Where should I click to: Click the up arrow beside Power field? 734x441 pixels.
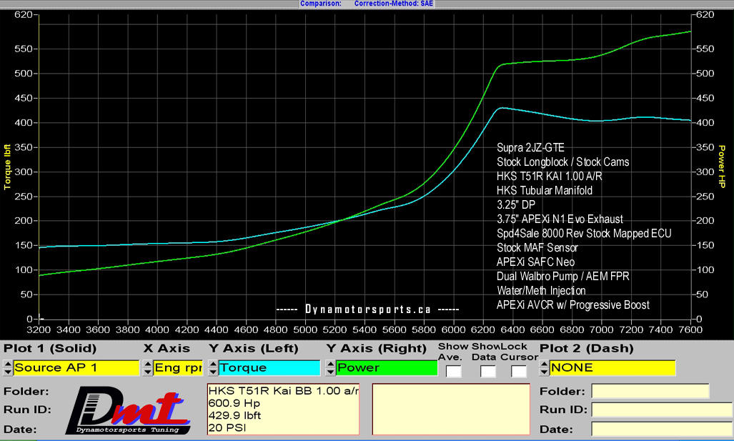(x=330, y=364)
